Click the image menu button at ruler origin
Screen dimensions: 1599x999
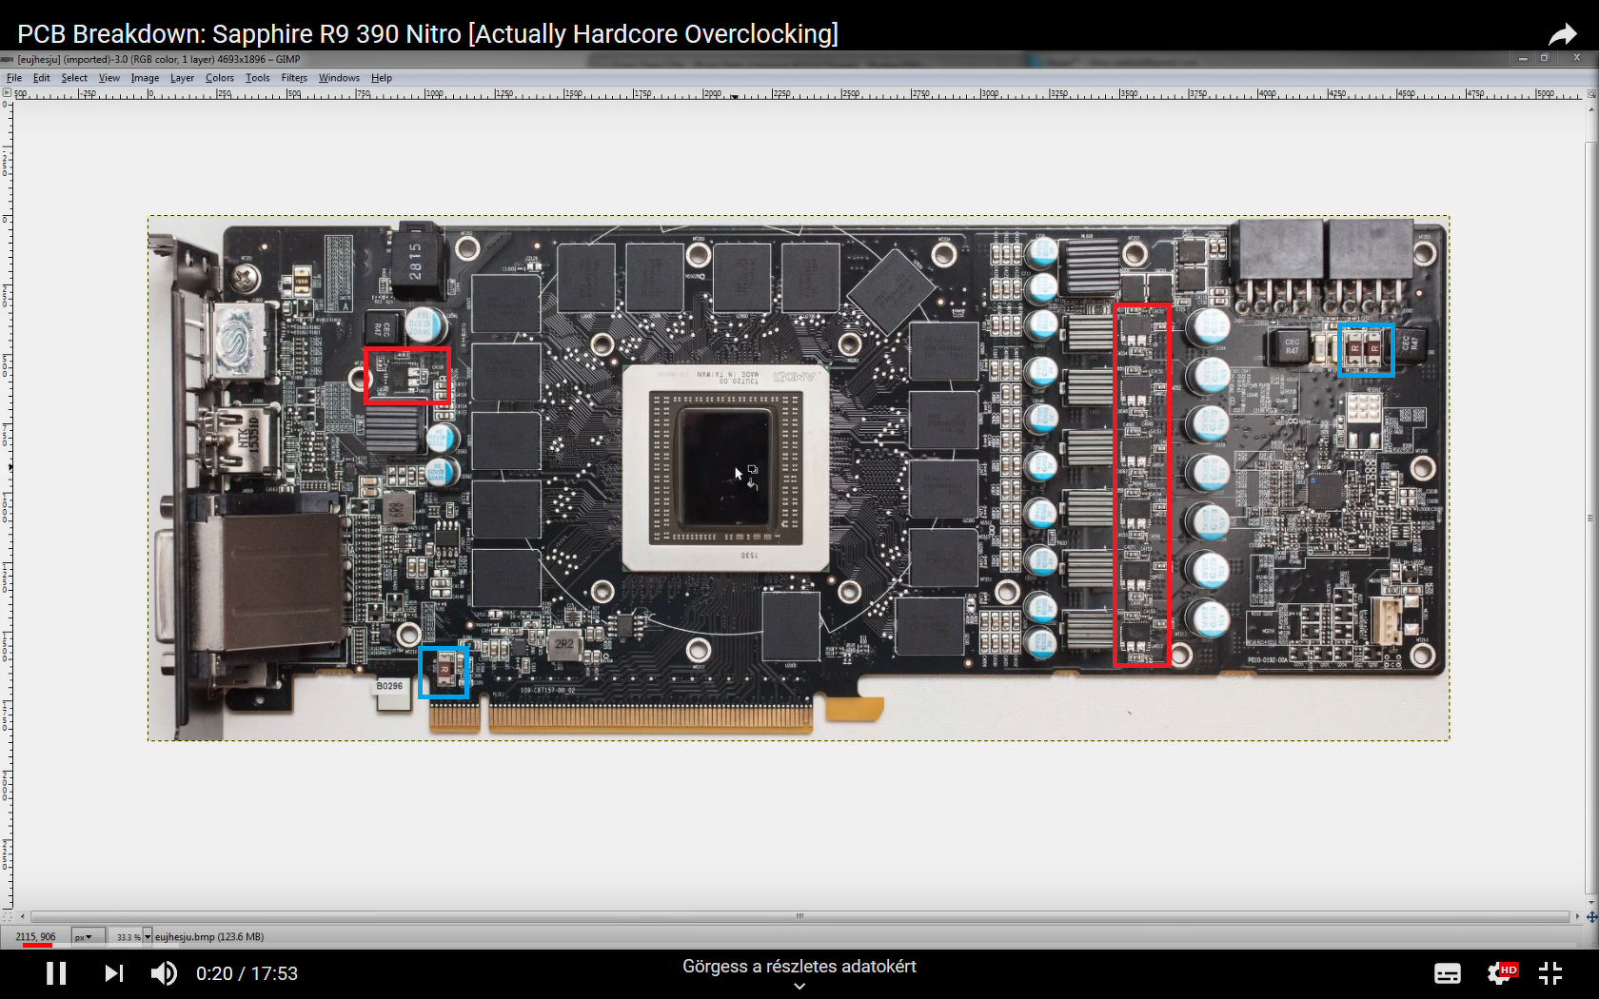click(7, 93)
